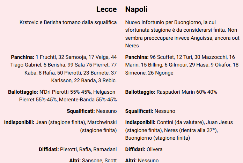Click Lecce's Squalificati label
Image resolution: width=243 pixels, height=163 pixels.
[81, 111]
